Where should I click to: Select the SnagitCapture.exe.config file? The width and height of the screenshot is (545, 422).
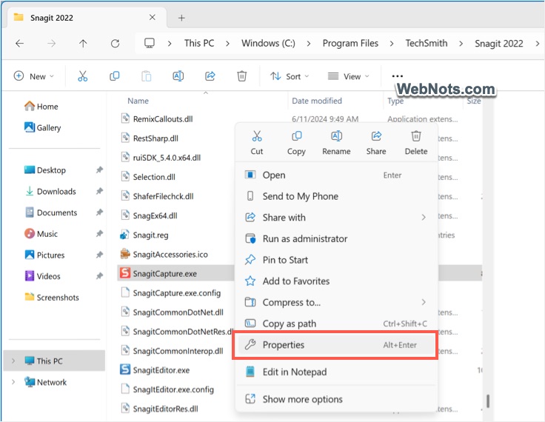tap(170, 293)
